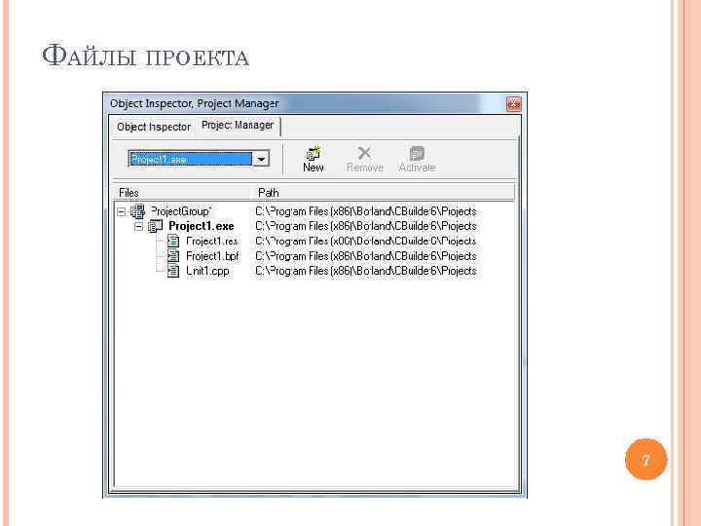Open the Project1.exe combo box dropdown arrow

click(261, 159)
